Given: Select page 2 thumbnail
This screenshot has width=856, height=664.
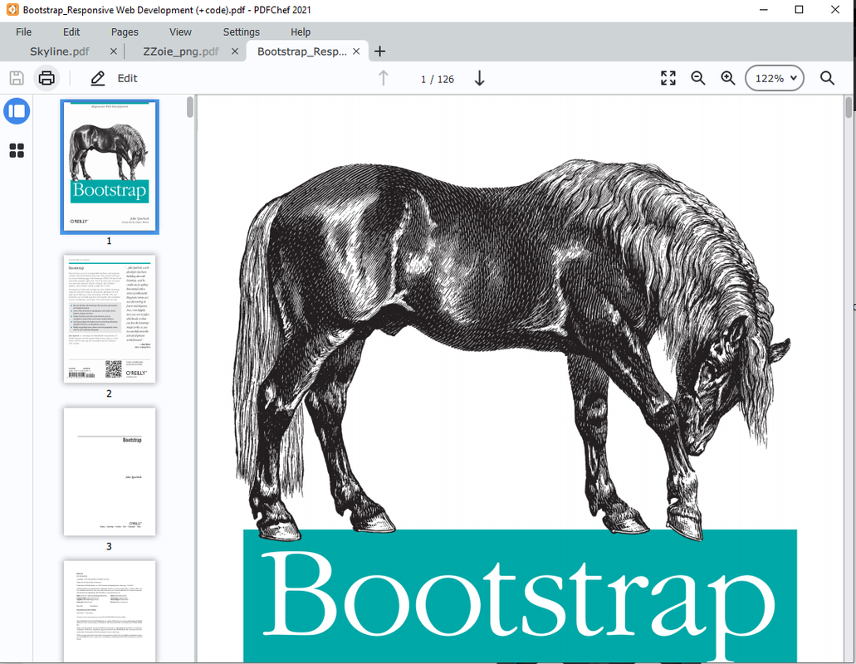Looking at the screenshot, I should click(x=110, y=319).
